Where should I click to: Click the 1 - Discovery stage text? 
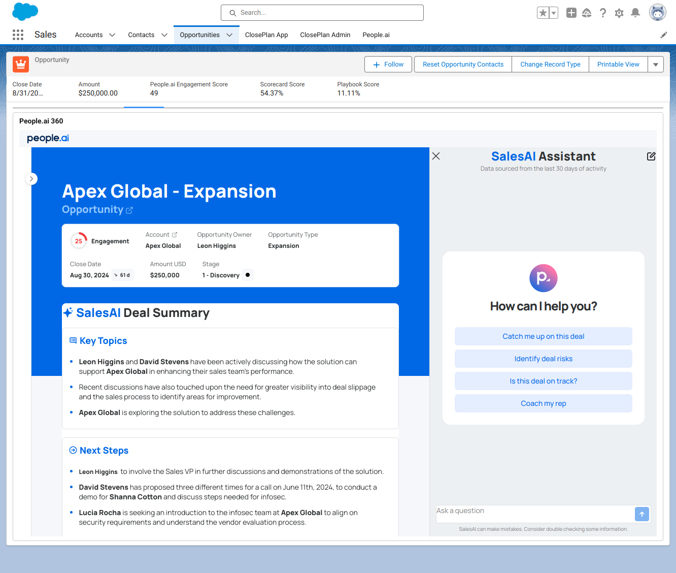221,275
